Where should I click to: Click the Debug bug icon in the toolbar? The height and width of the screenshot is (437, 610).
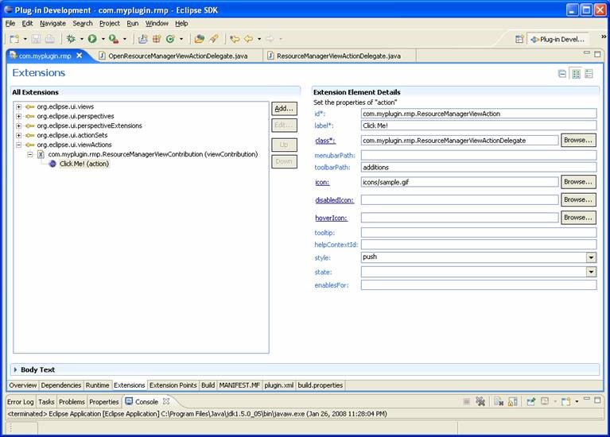(71, 39)
